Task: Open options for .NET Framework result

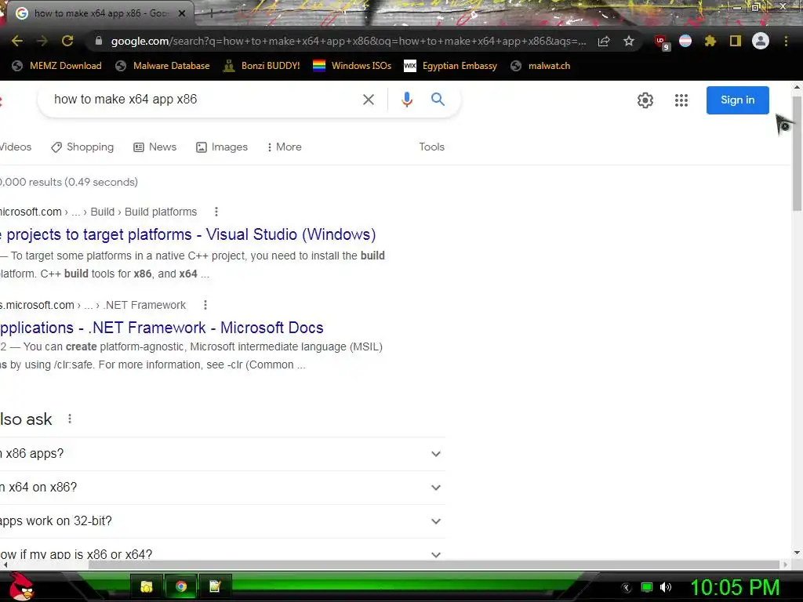Action: click(205, 305)
